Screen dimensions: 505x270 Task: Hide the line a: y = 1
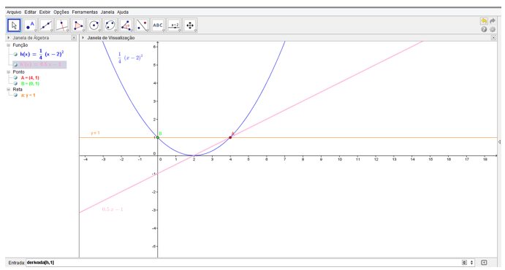pyautogui.click(x=15, y=95)
